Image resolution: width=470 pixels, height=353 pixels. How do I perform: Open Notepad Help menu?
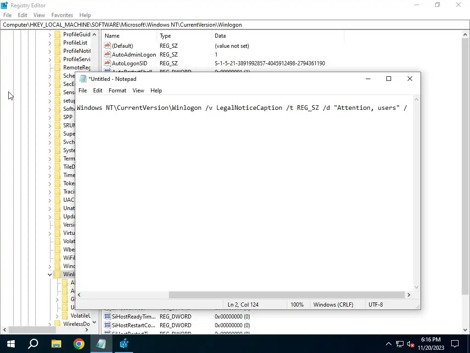pos(156,91)
